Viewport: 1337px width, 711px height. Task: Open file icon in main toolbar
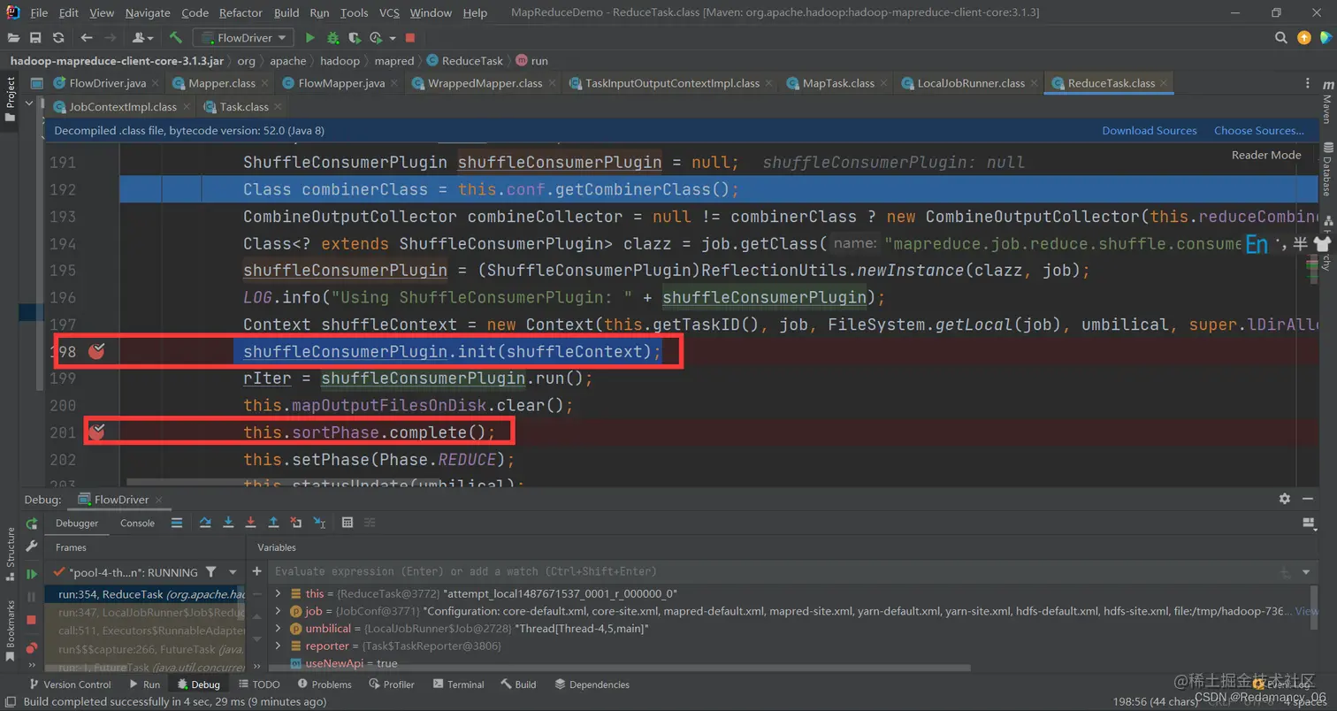[x=14, y=38]
